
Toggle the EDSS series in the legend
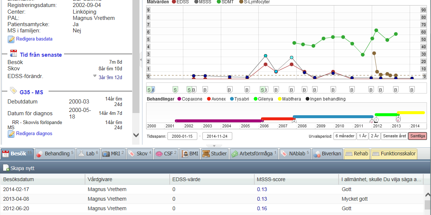tap(180, 1)
